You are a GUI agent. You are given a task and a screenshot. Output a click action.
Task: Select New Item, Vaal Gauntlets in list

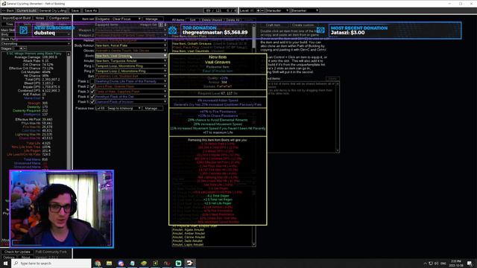tap(191, 51)
